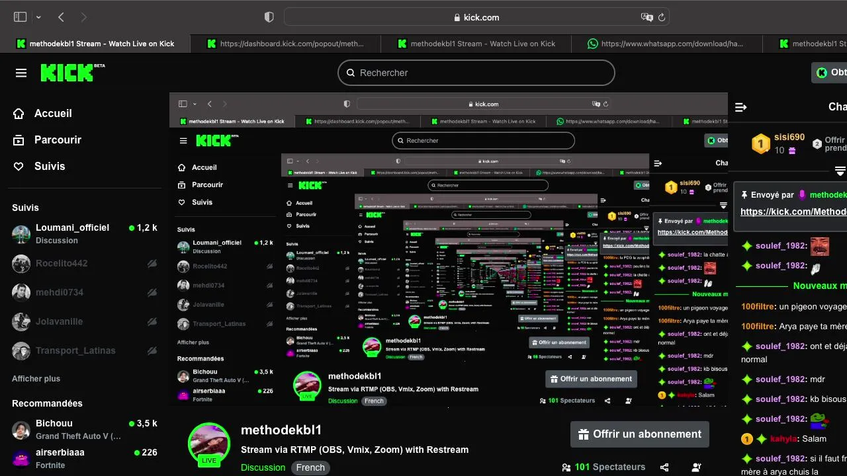The height and width of the screenshot is (476, 847).
Task: Toggle notification bell for Transport_Latinas
Action: (152, 350)
